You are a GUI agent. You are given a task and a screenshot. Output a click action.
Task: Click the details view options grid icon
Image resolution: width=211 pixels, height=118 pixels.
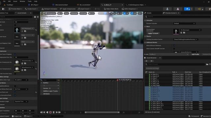pyautogui.click(x=35, y=17)
